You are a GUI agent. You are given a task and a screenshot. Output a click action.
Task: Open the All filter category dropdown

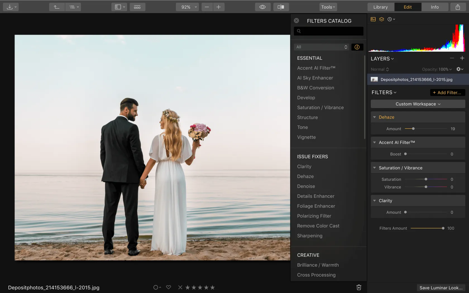point(321,47)
